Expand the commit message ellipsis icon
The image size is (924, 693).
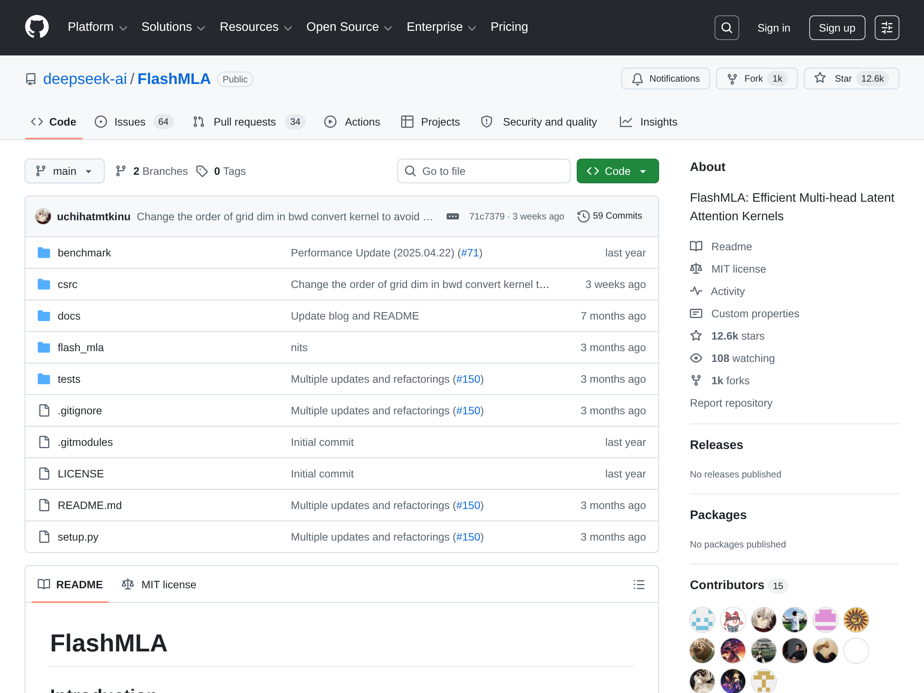[x=452, y=216]
